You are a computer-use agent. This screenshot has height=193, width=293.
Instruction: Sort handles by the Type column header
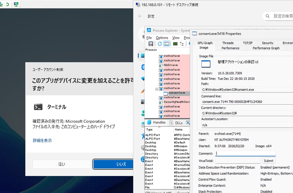pos(159,129)
